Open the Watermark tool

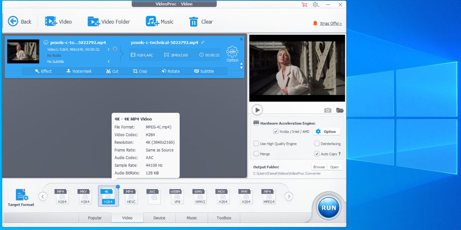point(79,71)
